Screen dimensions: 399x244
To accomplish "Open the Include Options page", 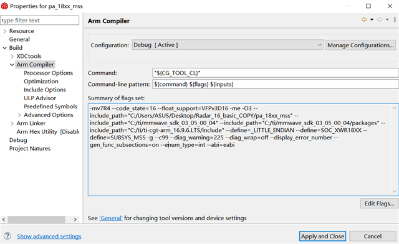I will pyautogui.click(x=45, y=90).
